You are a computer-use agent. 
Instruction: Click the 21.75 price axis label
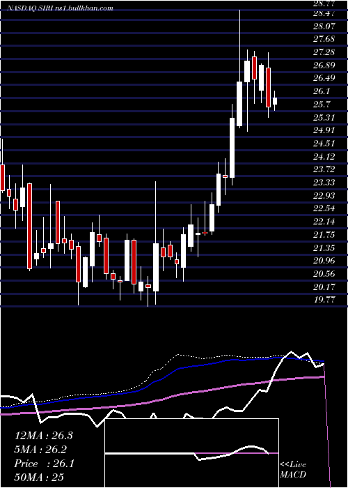[324, 235]
